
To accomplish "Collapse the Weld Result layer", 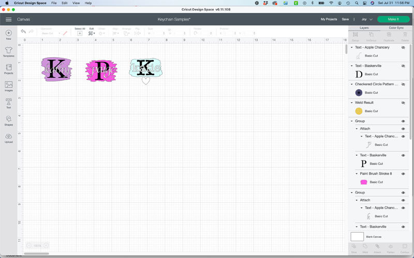I will pos(352,103).
